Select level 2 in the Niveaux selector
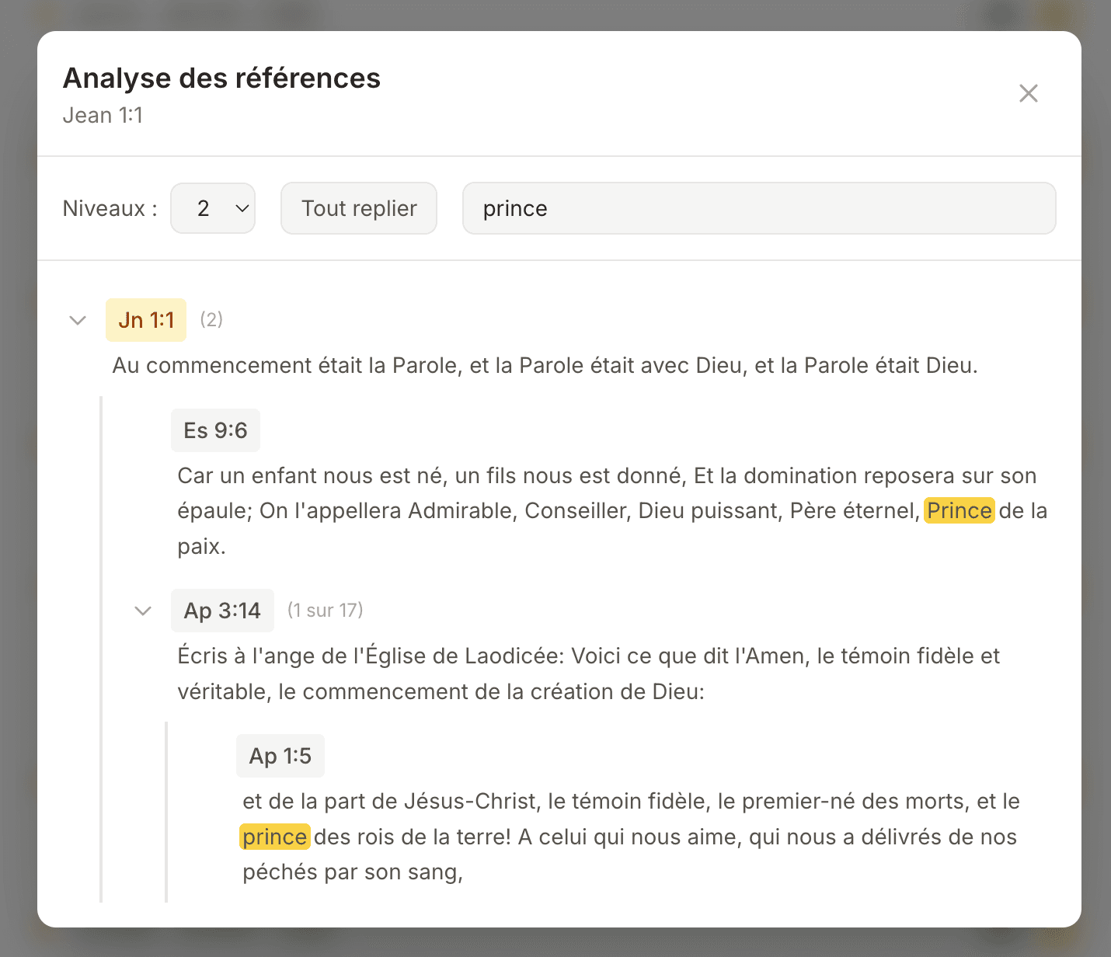 click(x=212, y=208)
